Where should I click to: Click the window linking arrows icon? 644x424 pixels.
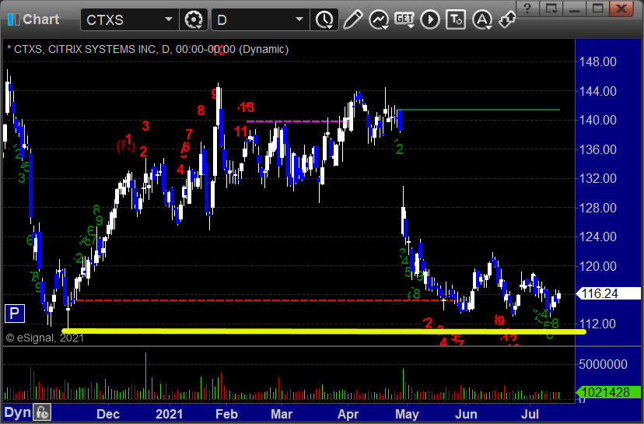(x=507, y=19)
